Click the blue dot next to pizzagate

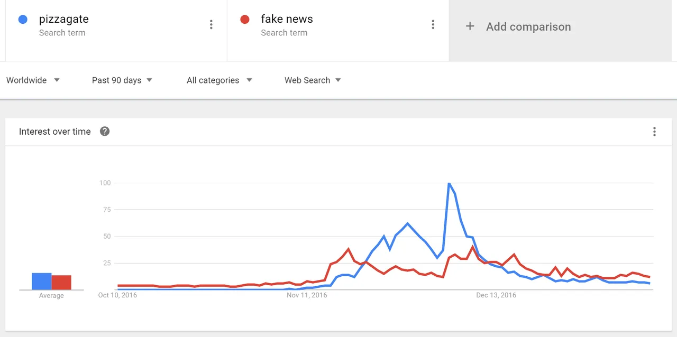coord(23,20)
